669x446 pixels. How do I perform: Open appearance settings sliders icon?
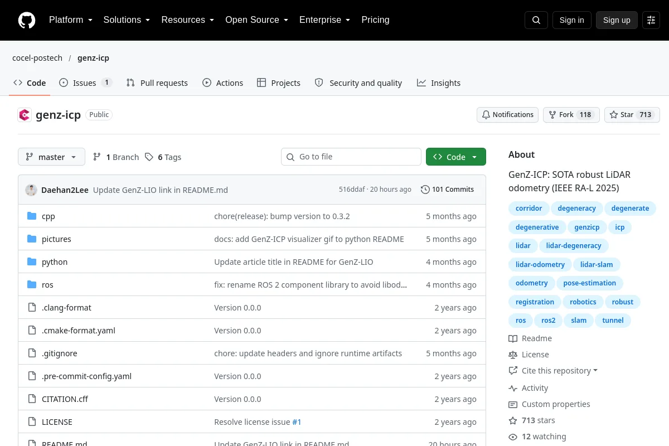(x=651, y=20)
